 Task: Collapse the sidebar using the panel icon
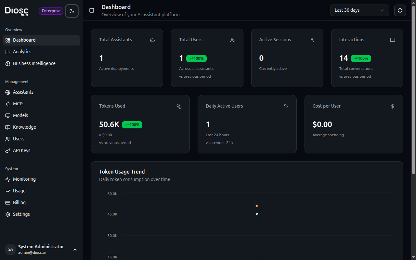tap(91, 10)
